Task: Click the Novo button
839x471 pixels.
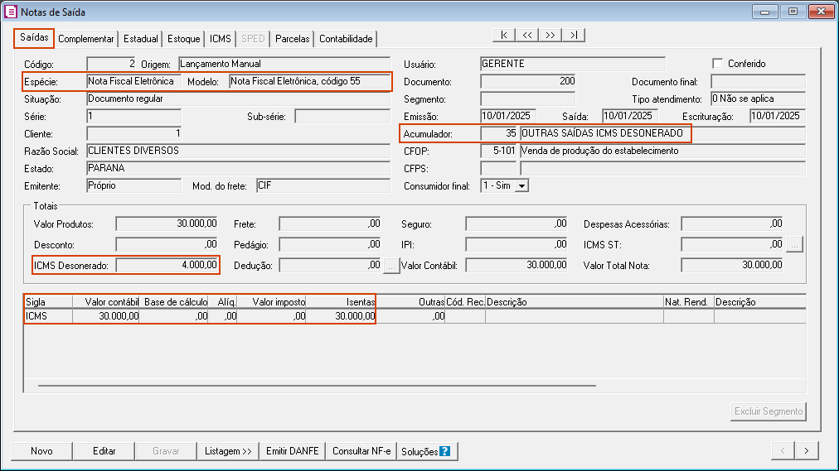Action: point(41,451)
